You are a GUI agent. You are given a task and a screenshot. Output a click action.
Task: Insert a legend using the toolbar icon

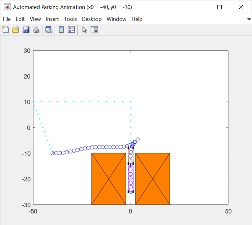[x=71, y=30]
